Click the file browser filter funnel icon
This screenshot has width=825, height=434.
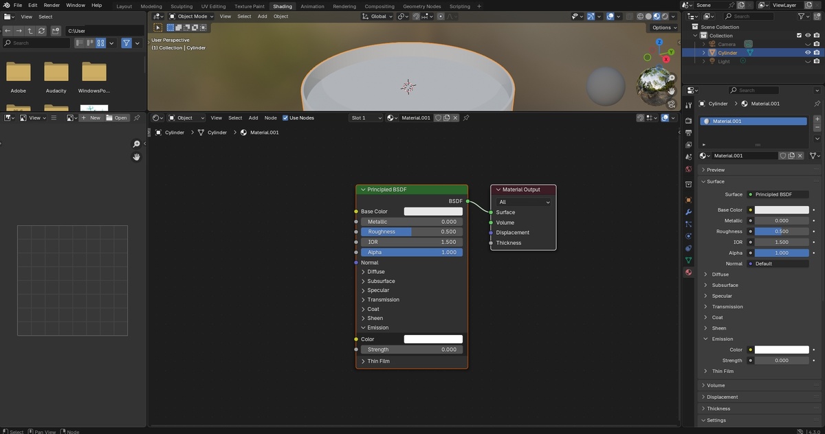tap(126, 43)
